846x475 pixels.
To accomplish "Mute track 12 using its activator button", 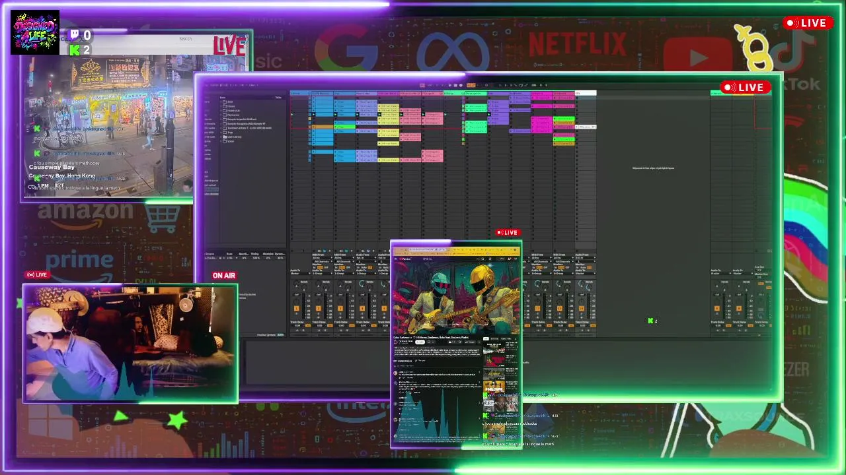I will tap(537, 308).
